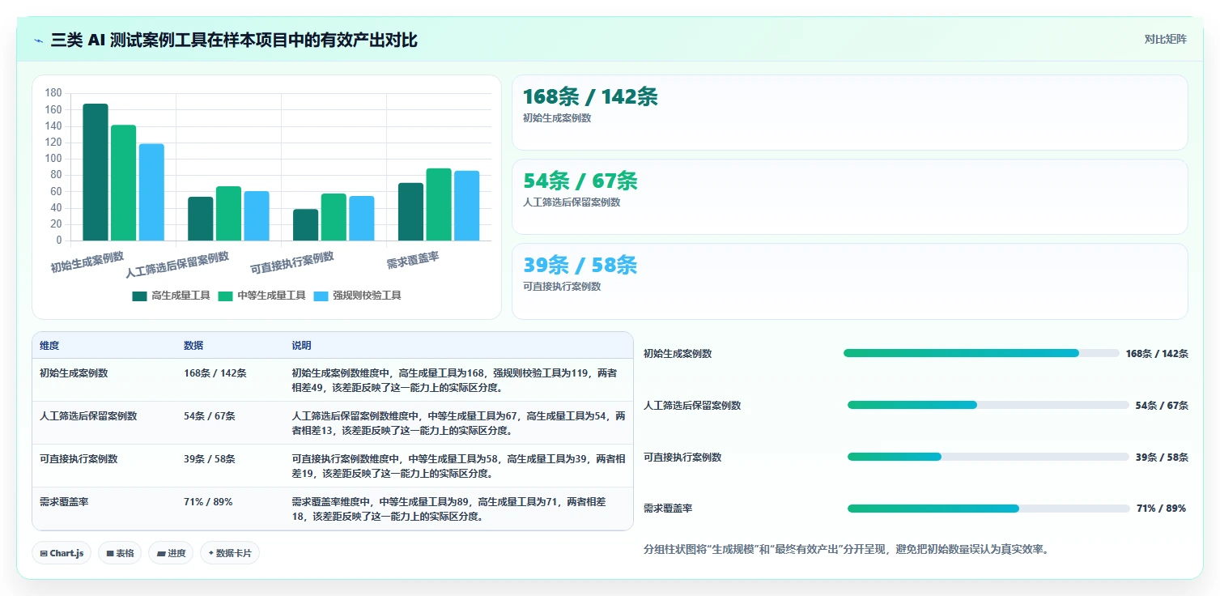The width and height of the screenshot is (1220, 596).
Task: Click the light blue bar for 需求覆盖率
Action: pos(466,206)
